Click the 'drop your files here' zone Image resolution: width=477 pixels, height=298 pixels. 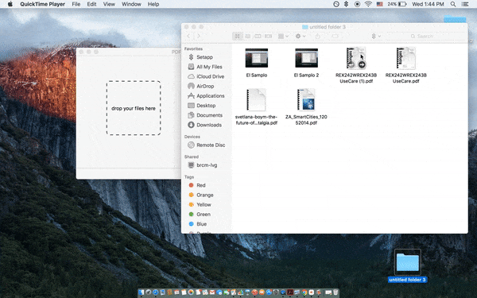134,108
